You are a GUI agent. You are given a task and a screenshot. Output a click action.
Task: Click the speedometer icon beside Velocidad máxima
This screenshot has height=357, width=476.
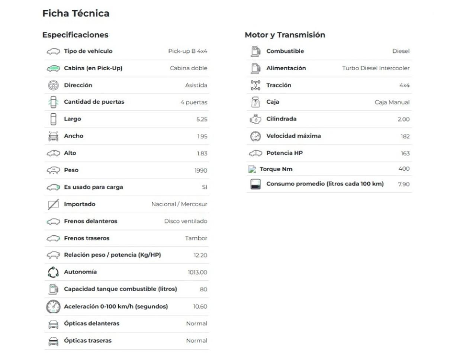click(x=255, y=136)
